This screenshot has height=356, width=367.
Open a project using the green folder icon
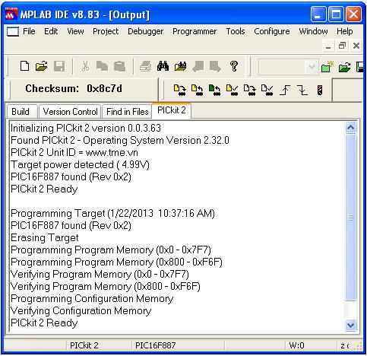click(x=345, y=68)
